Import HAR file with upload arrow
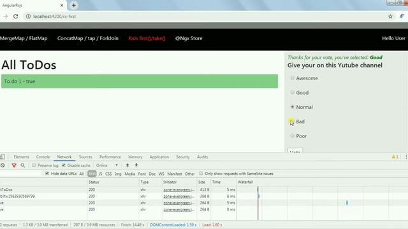This screenshot has height=229, width=408. click(127, 165)
